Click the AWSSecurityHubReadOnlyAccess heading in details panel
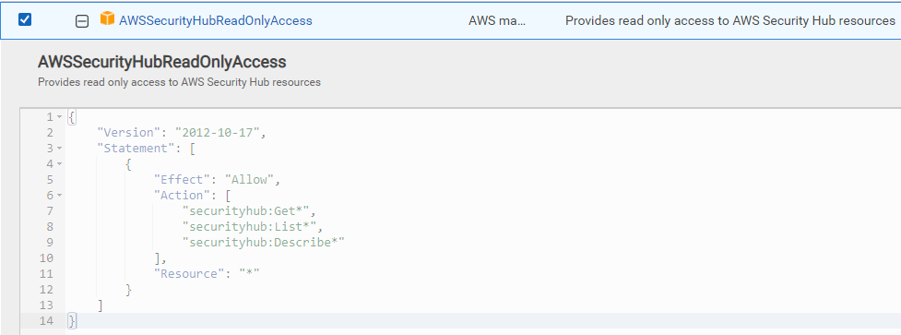The image size is (901, 335). (161, 62)
